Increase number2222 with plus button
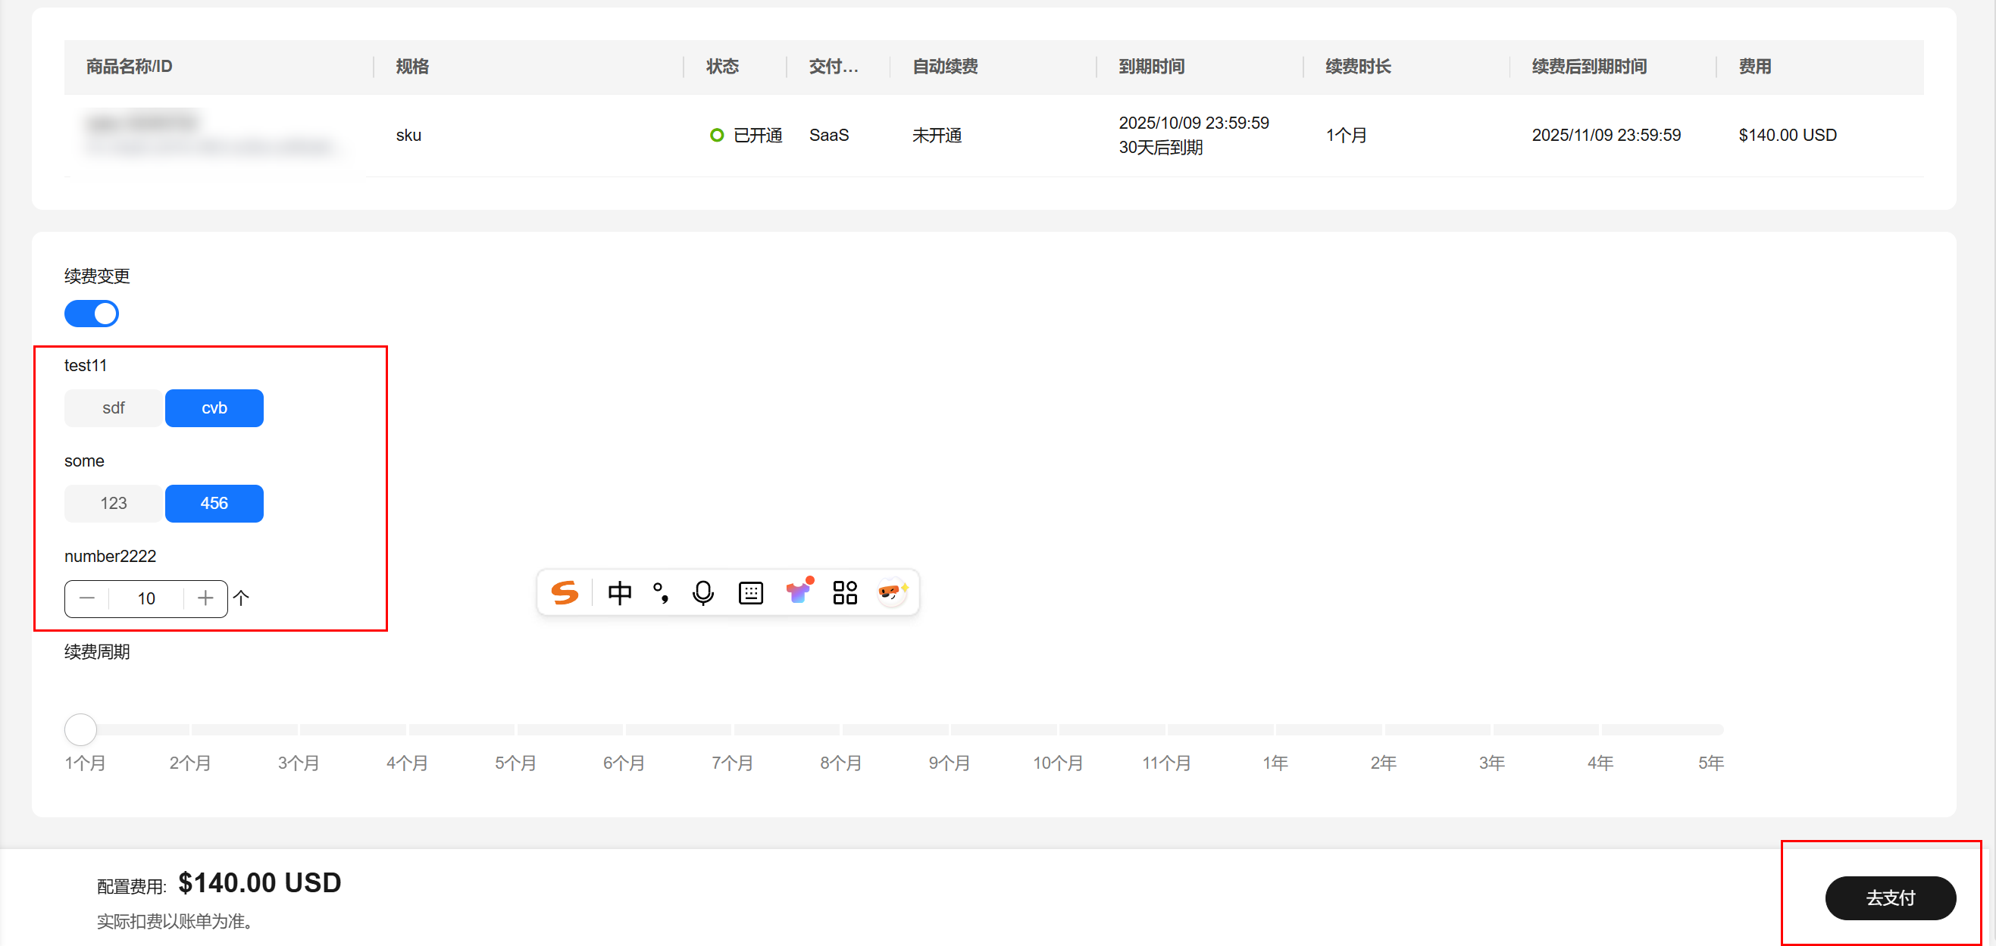The width and height of the screenshot is (1996, 946). coord(205,599)
